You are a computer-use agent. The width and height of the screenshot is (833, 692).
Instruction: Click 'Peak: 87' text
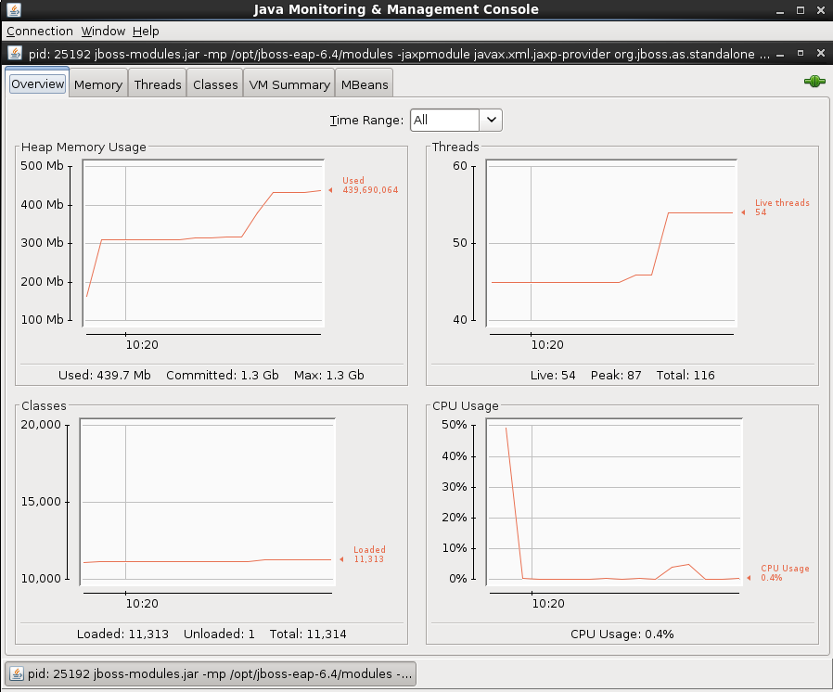point(616,375)
